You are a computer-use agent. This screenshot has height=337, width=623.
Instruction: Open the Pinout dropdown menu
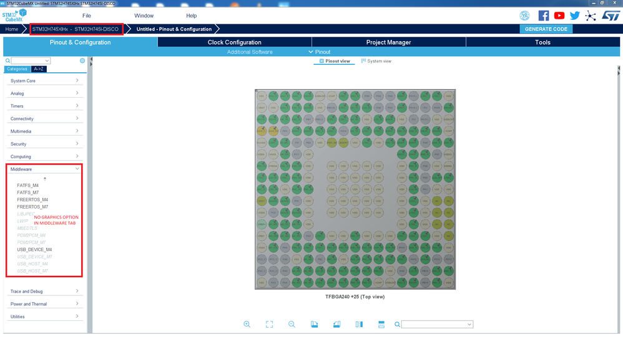point(320,52)
